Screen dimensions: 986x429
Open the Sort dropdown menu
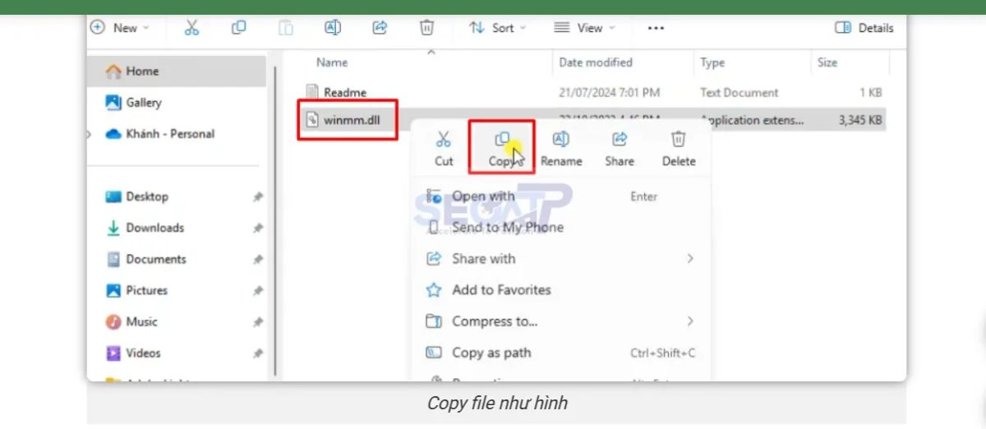(x=498, y=28)
